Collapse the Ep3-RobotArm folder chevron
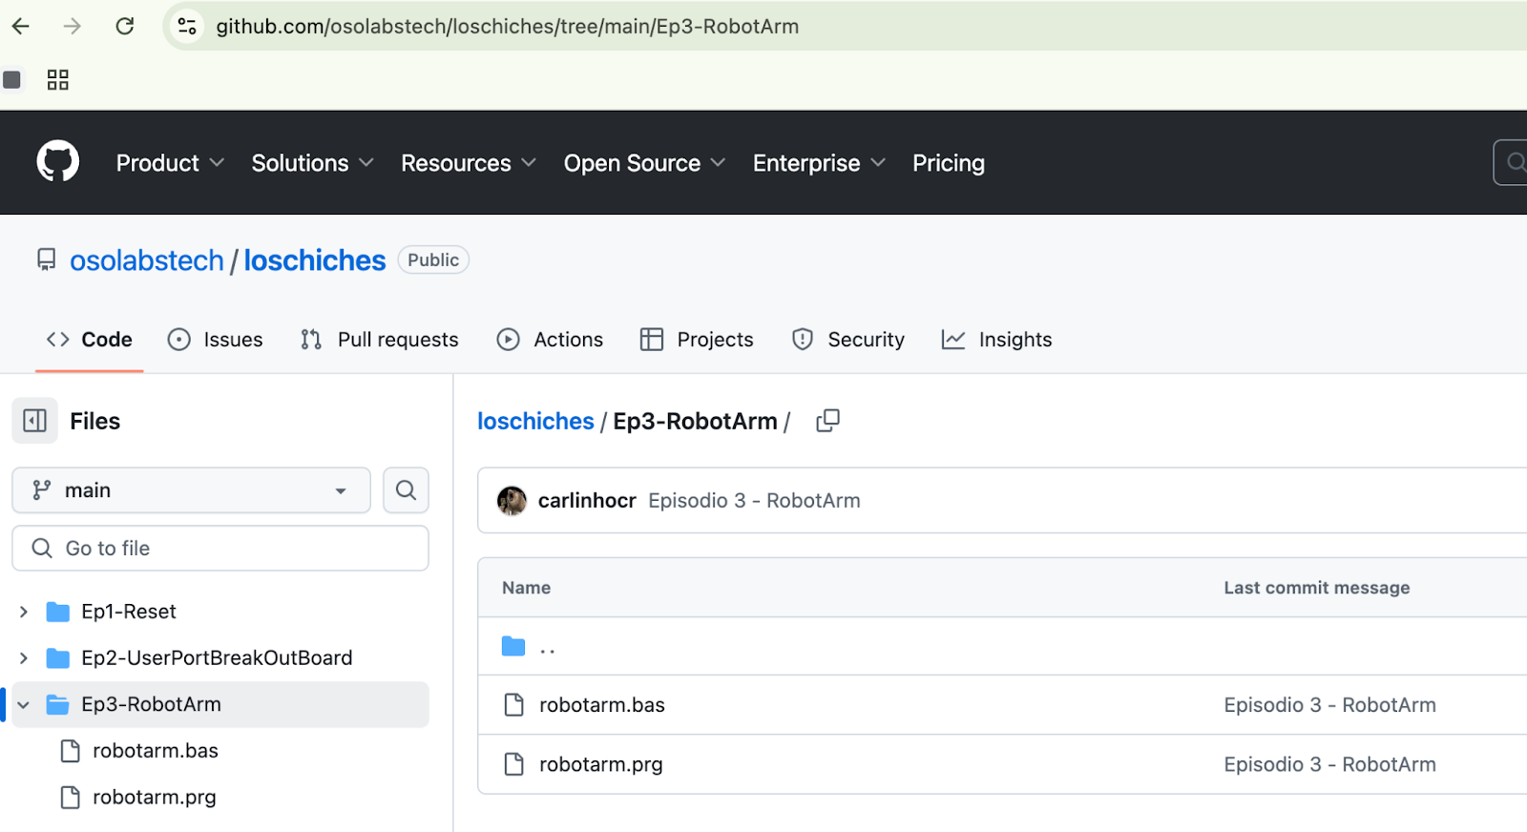Screen dimensions: 1527x832 pos(24,704)
